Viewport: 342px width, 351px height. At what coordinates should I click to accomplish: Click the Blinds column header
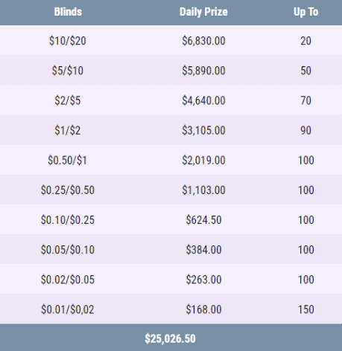point(68,12)
